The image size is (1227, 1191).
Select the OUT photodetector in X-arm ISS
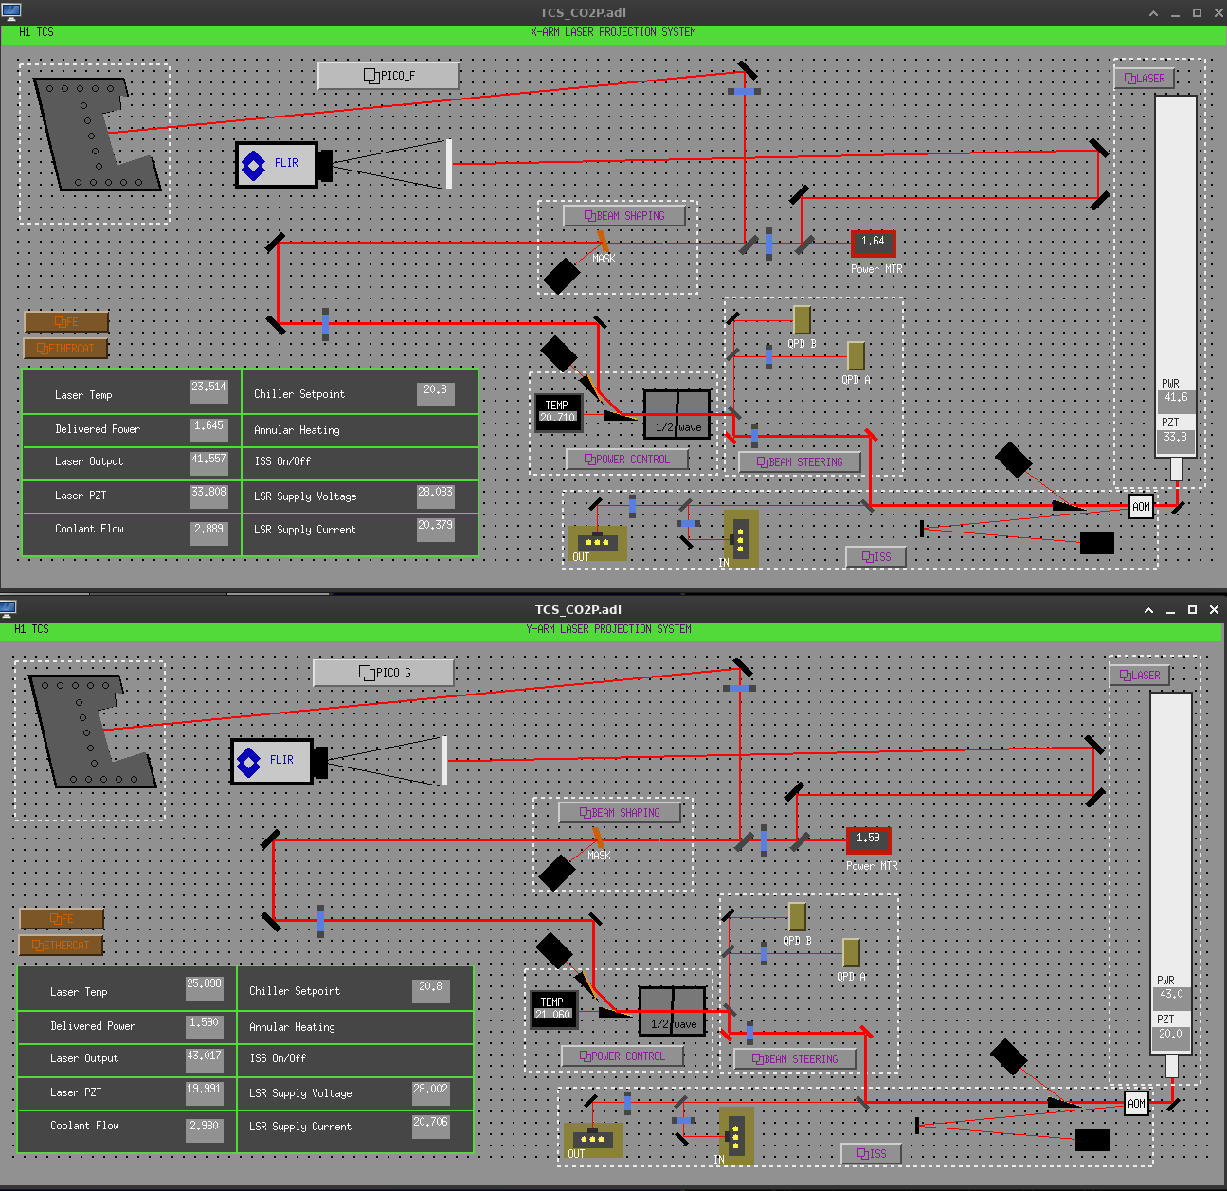597,543
